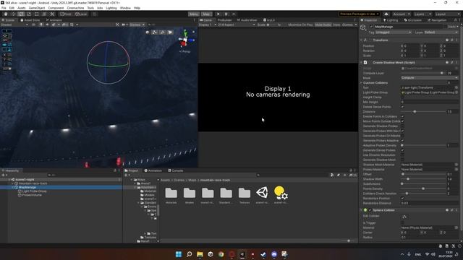Open the Layout dropdown

448,14
